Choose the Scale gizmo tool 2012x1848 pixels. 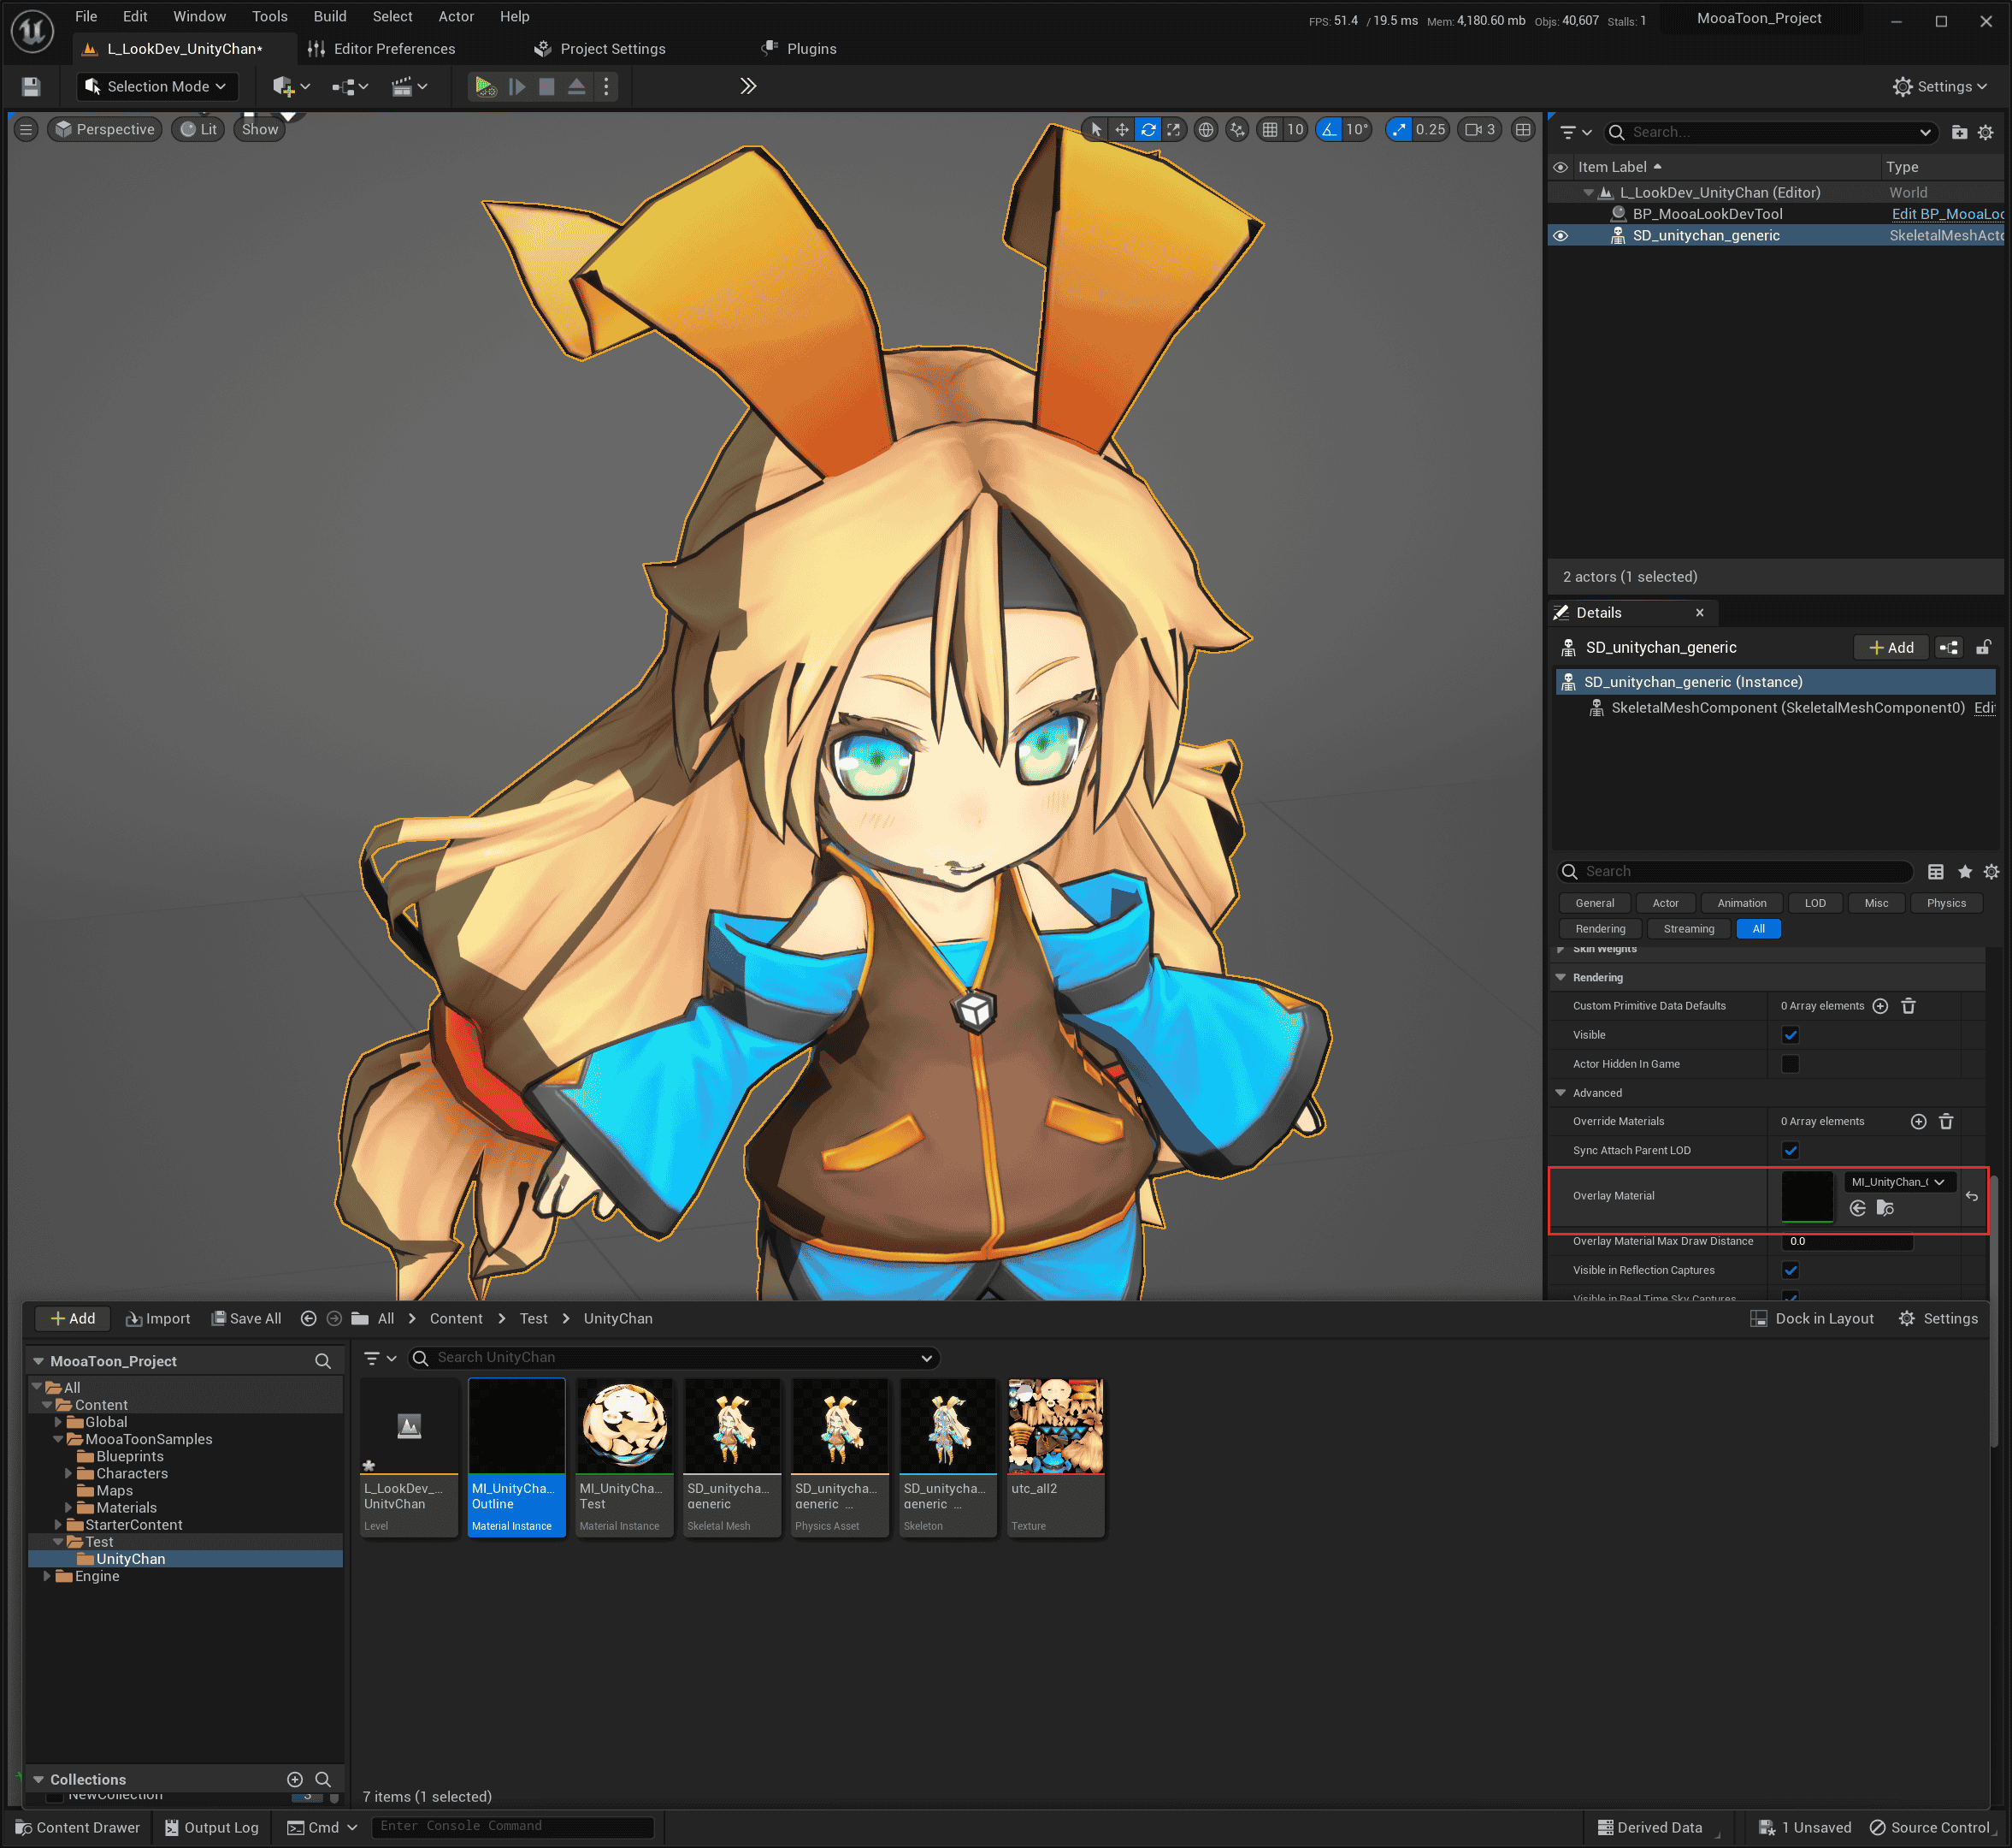[1173, 129]
